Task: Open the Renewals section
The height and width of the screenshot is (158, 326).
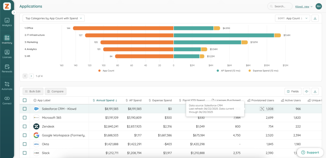Action: (x=7, y=68)
